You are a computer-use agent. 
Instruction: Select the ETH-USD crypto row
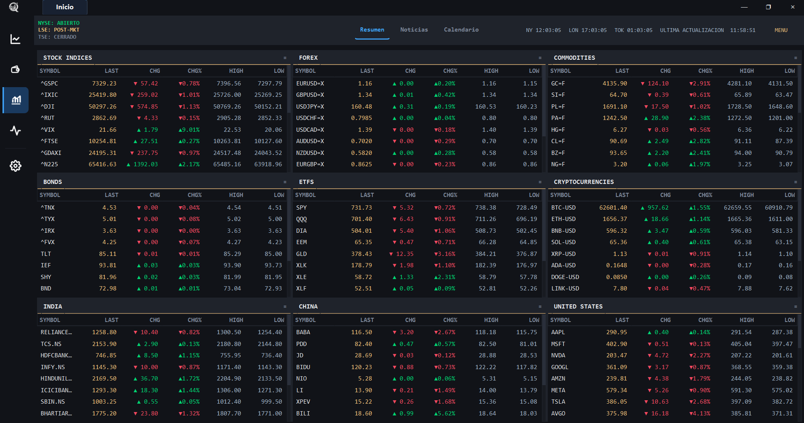(673, 219)
